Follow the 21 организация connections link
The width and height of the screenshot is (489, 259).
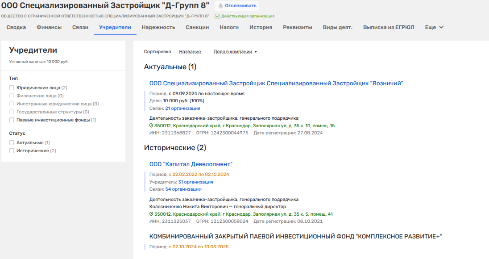pyautogui.click(x=182, y=109)
